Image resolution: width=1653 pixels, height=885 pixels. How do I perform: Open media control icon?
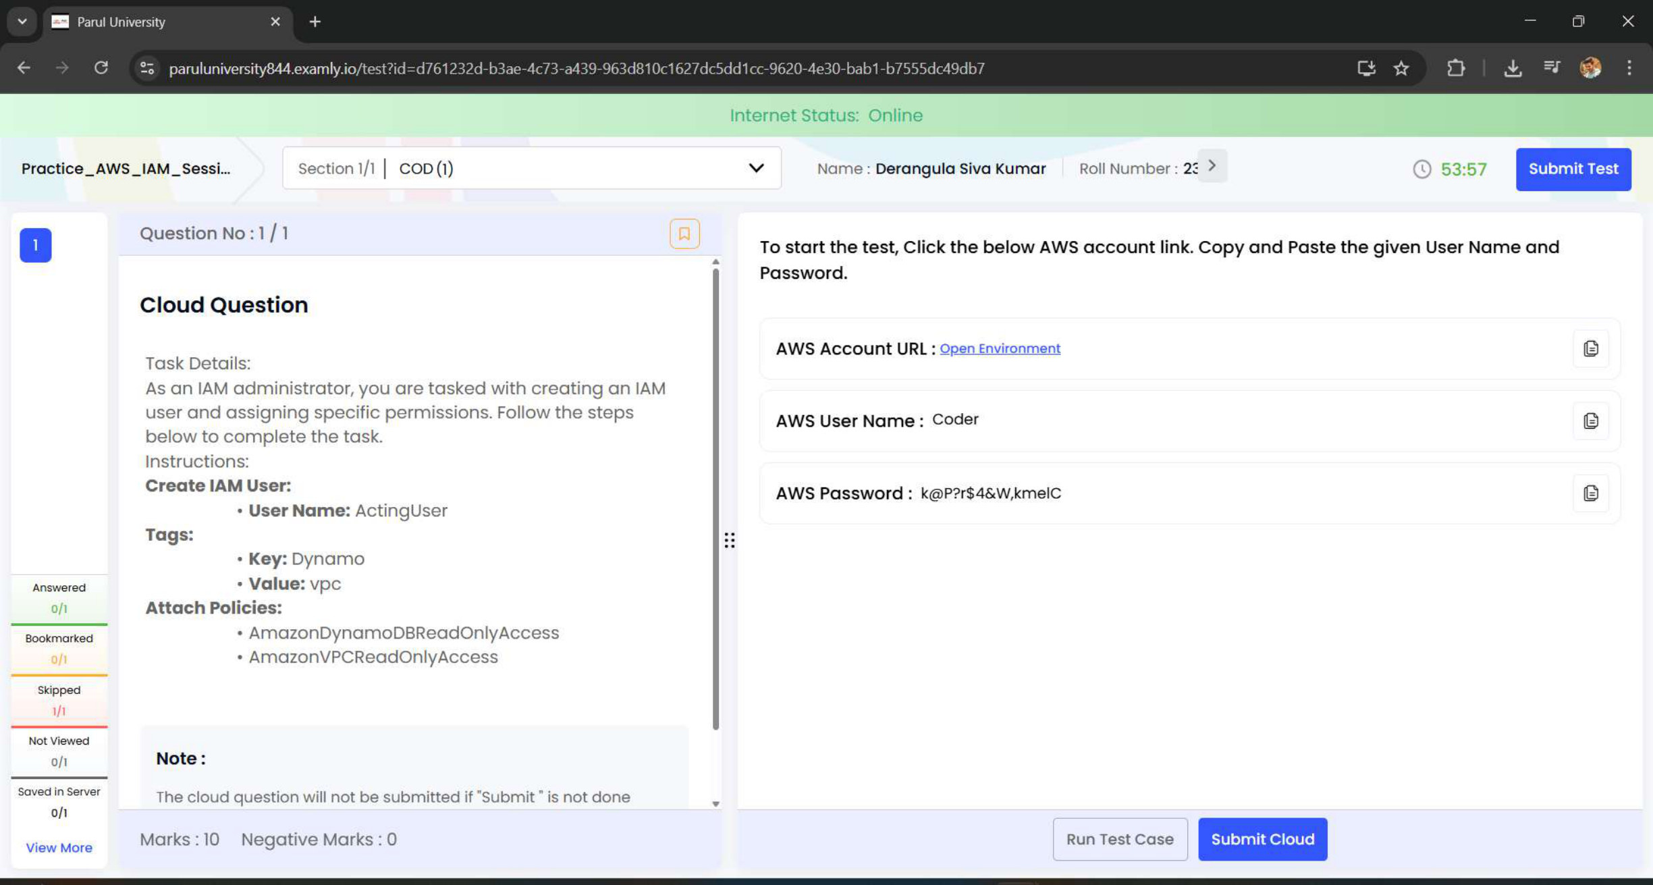[x=1552, y=68]
